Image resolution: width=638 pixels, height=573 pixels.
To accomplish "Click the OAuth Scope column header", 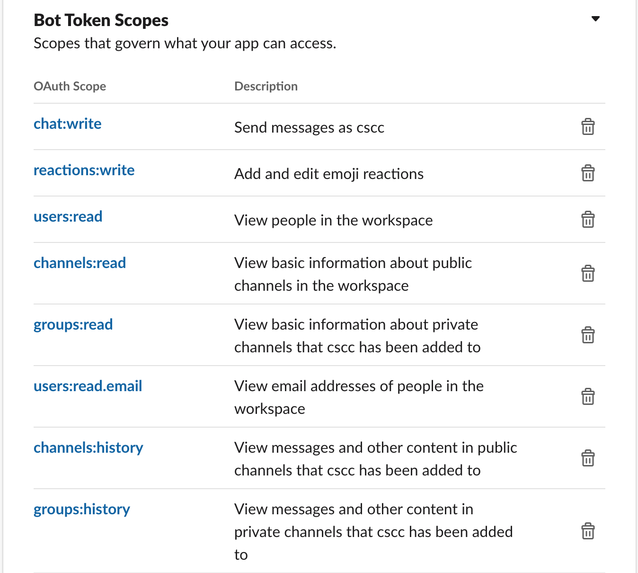I will tap(70, 86).
